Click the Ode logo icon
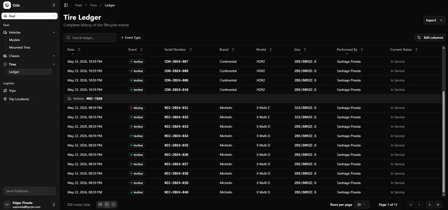 tap(7, 5)
